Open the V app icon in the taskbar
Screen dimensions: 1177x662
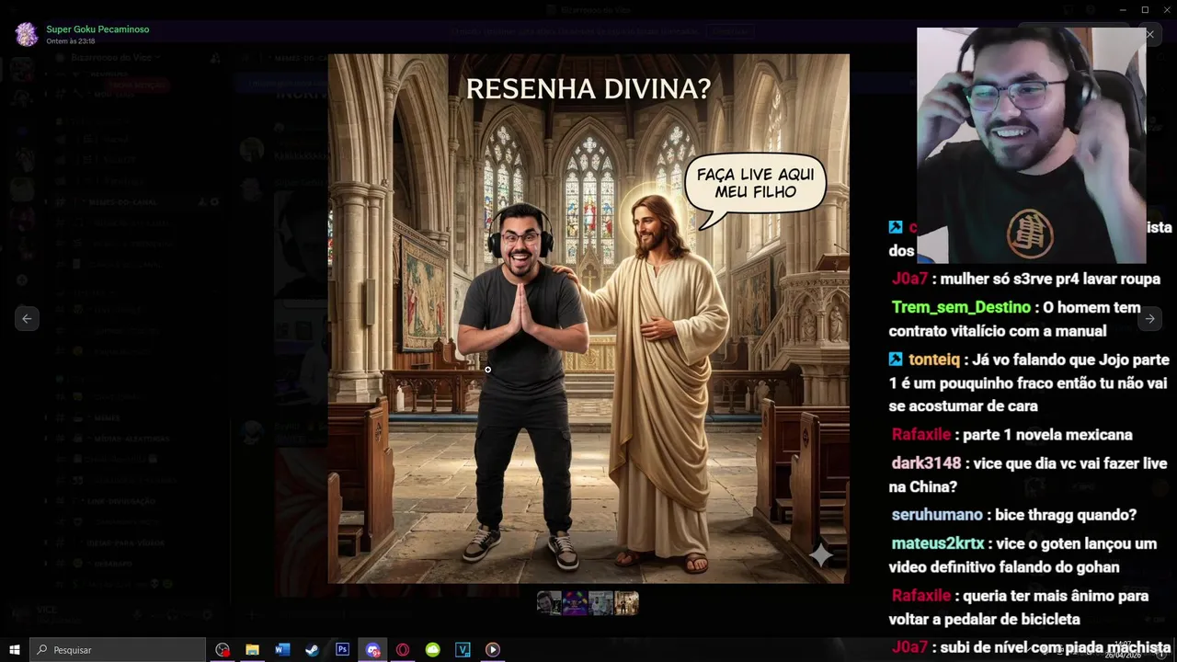(463, 650)
